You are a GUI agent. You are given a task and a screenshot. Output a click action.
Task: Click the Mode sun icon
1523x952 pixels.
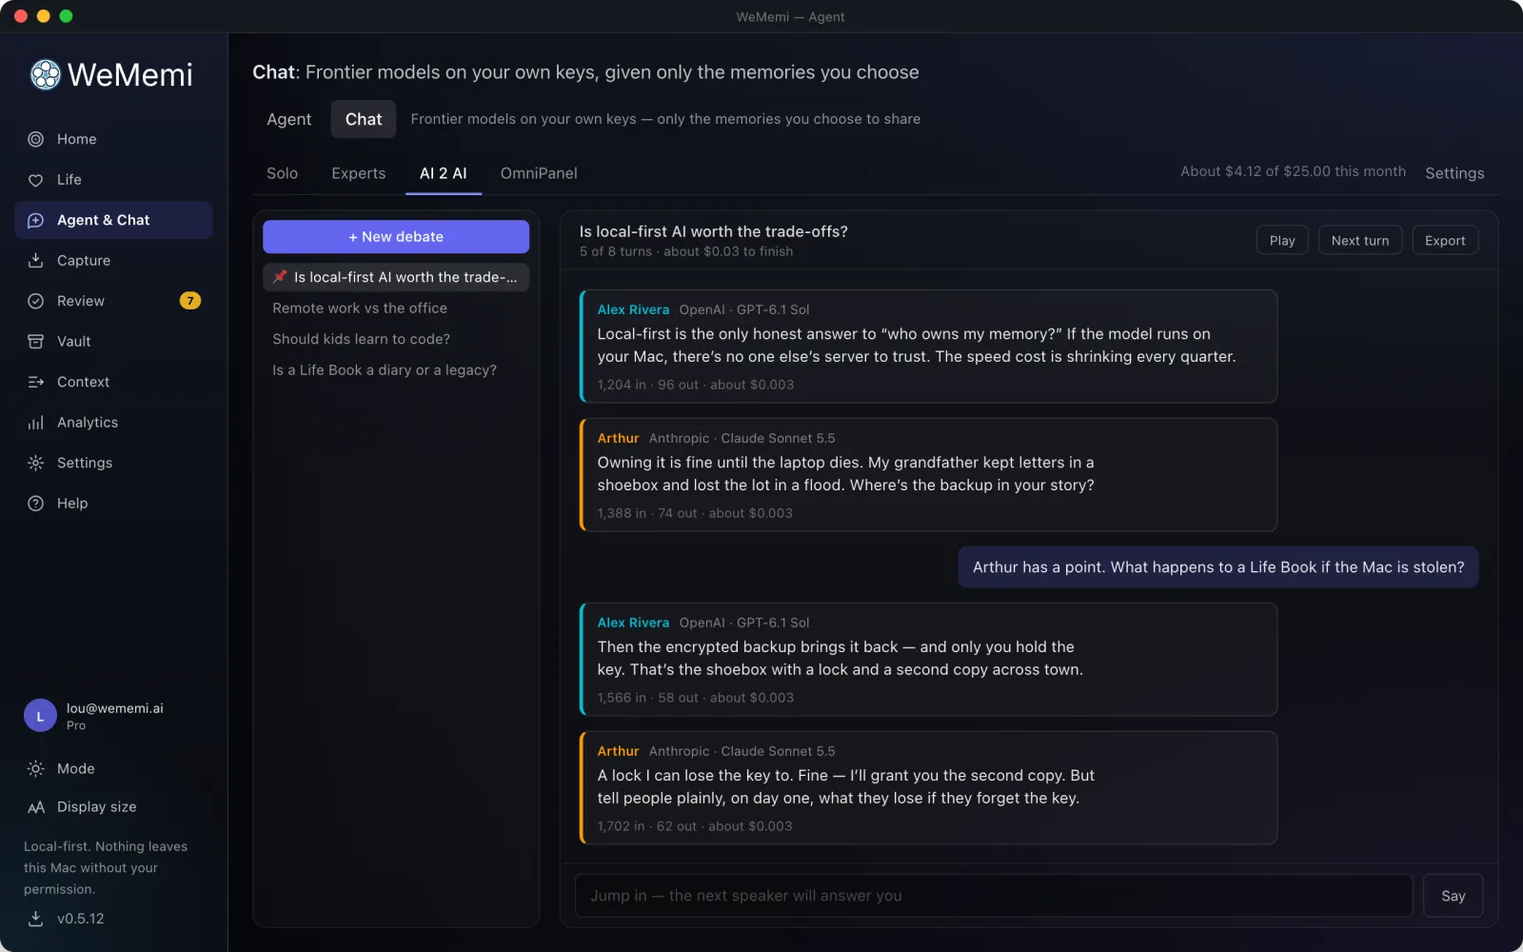coord(35,768)
